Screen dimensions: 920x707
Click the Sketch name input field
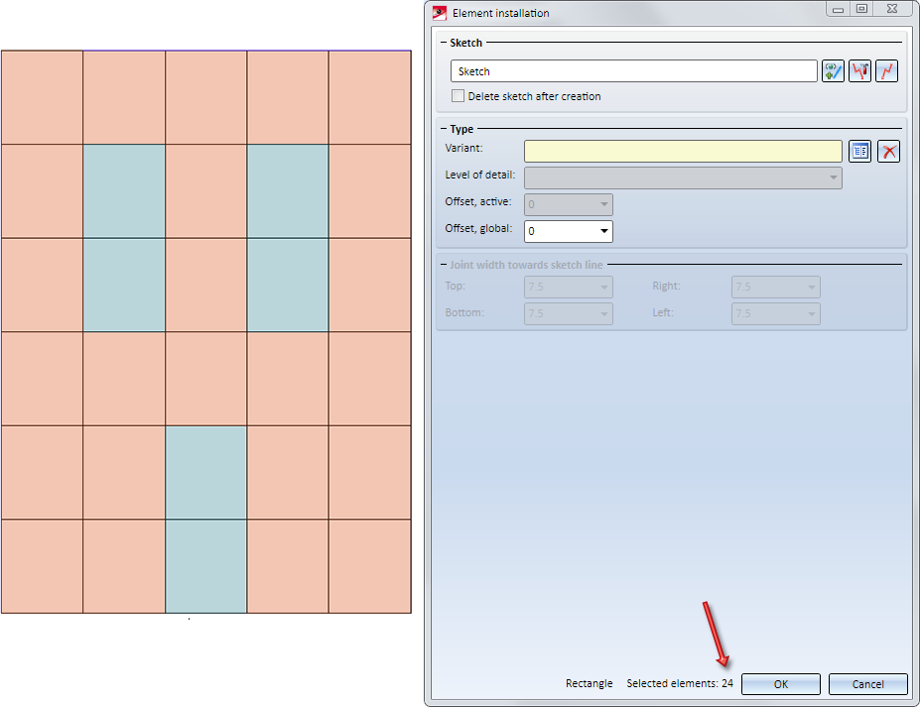(x=633, y=71)
